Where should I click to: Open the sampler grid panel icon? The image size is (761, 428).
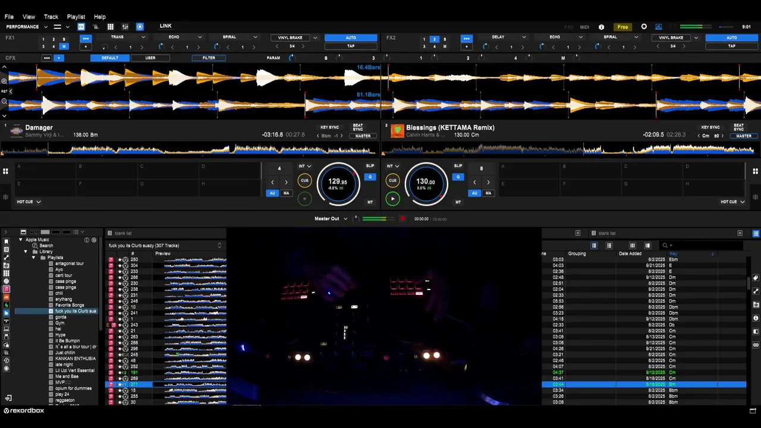point(110,27)
